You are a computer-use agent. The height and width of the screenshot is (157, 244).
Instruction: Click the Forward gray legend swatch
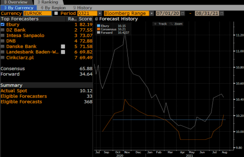tap(98, 33)
